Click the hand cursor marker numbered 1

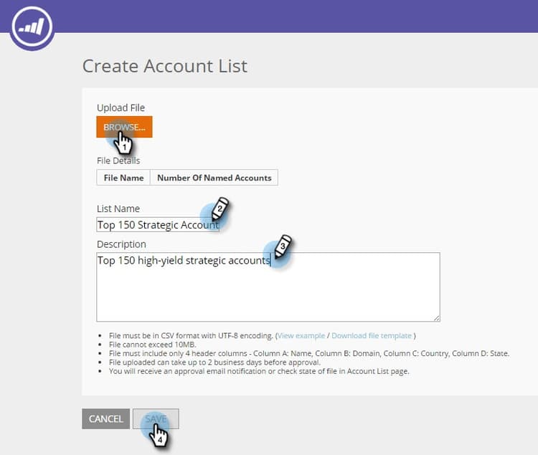123,143
